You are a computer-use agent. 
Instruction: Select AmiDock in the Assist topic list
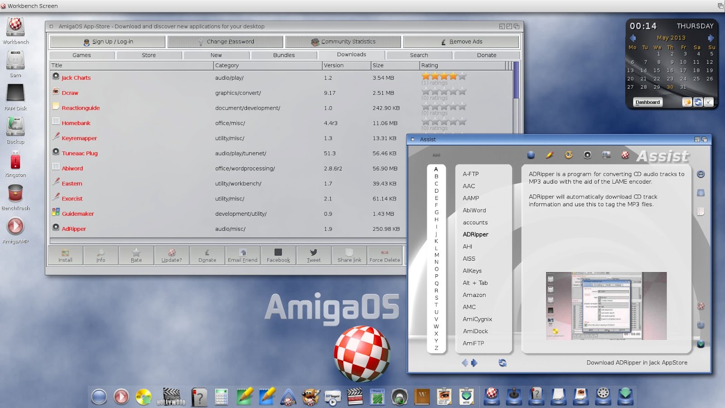[475, 331]
